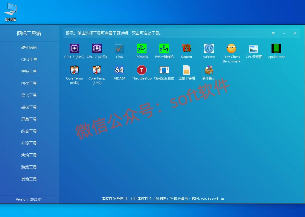Go to the 外设工具 category
Image resolution: width=305 pixels, height=217 pixels.
pyautogui.click(x=29, y=143)
